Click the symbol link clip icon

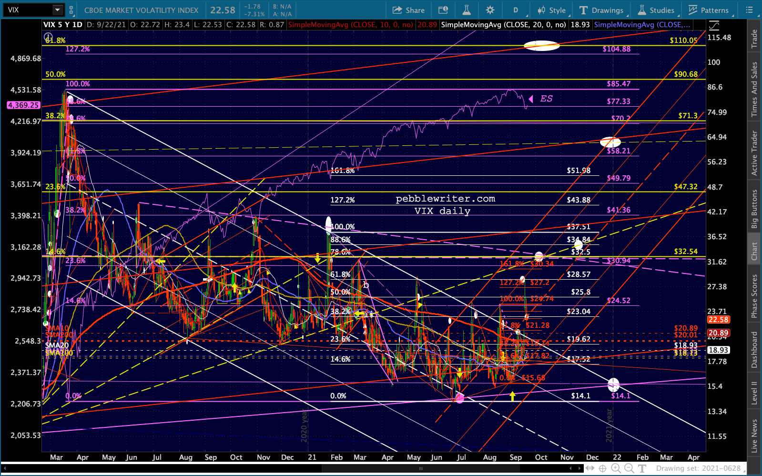pyautogui.click(x=71, y=10)
